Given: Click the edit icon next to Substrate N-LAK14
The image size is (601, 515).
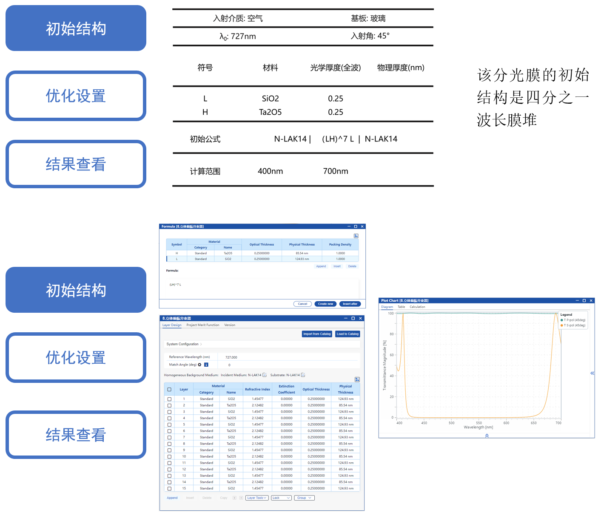Looking at the screenshot, I should coord(303,375).
